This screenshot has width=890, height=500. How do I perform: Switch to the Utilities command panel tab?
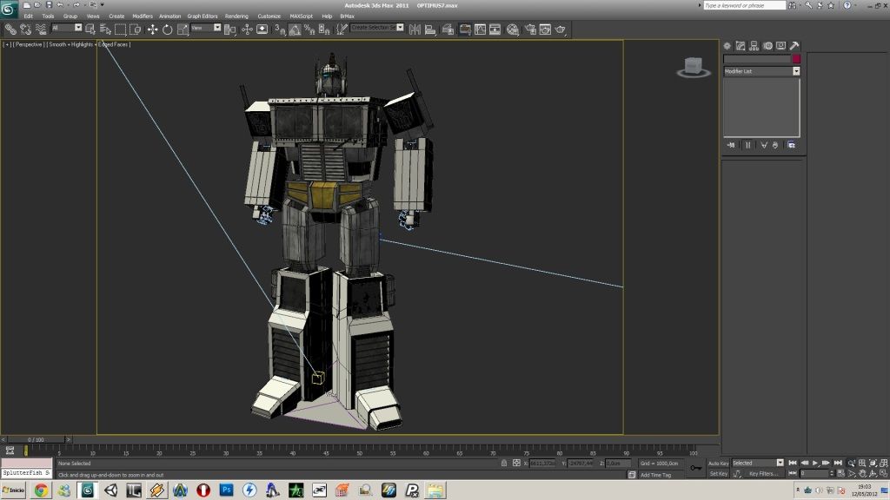[794, 46]
